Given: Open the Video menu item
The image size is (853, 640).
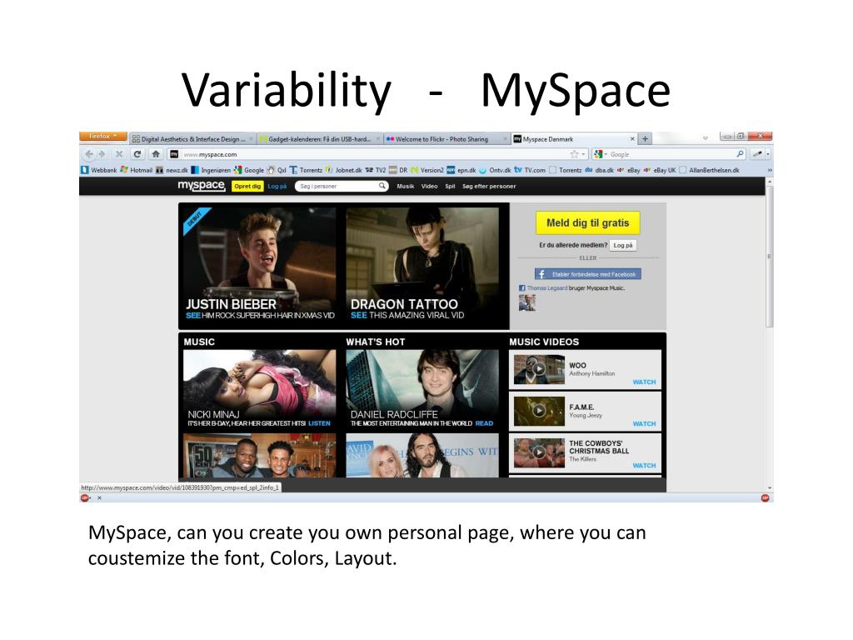Looking at the screenshot, I should [429, 186].
